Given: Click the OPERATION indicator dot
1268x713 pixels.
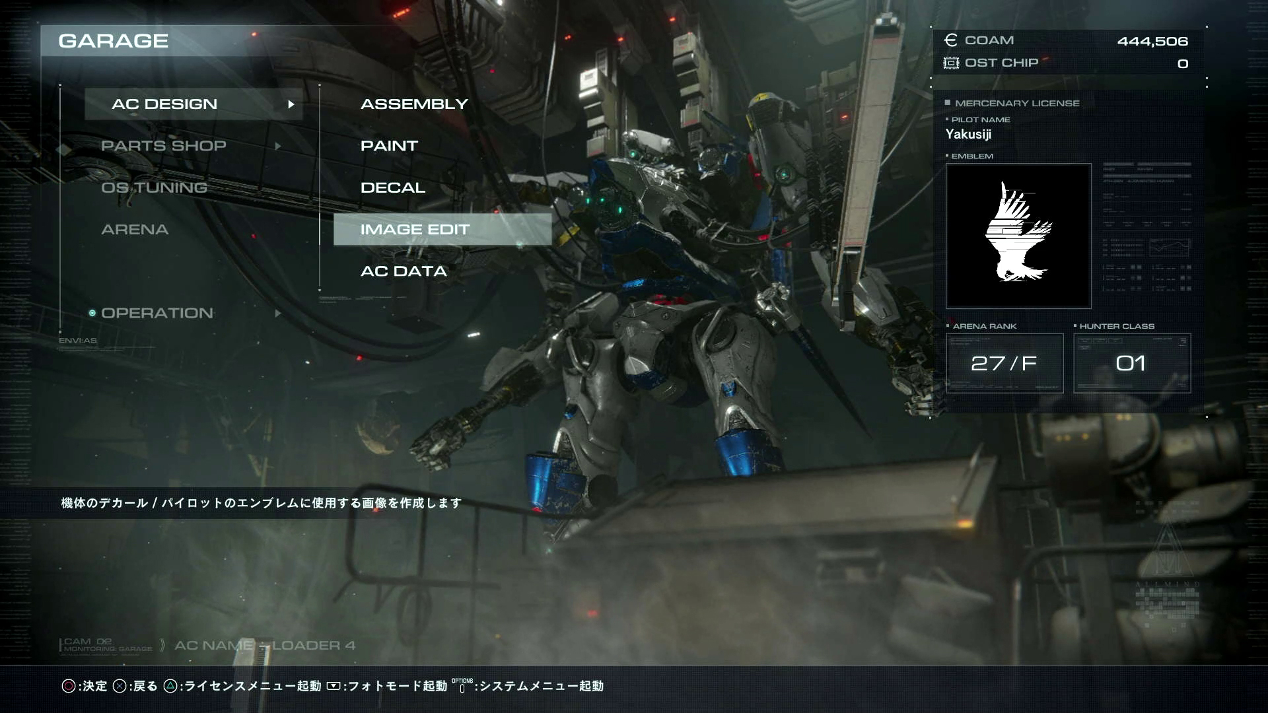Looking at the screenshot, I should click(92, 313).
